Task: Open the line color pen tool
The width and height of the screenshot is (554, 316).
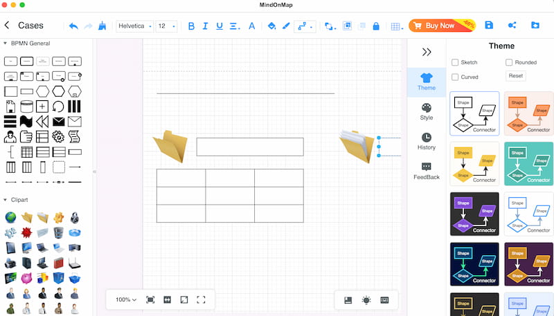Action: coord(286,26)
